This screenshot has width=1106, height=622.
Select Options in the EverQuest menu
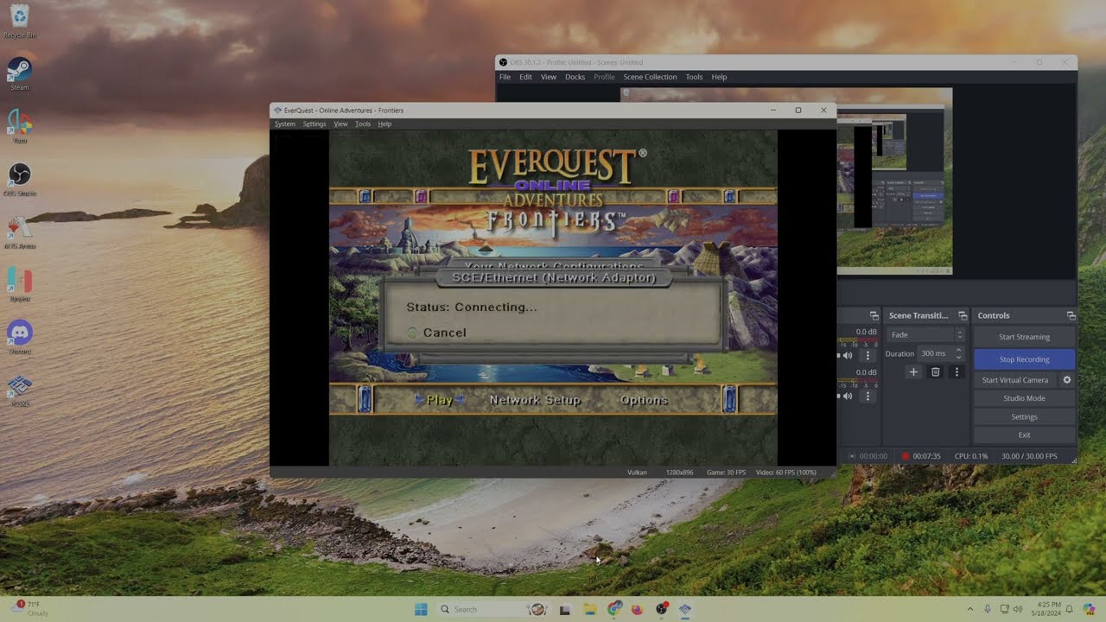click(x=644, y=400)
